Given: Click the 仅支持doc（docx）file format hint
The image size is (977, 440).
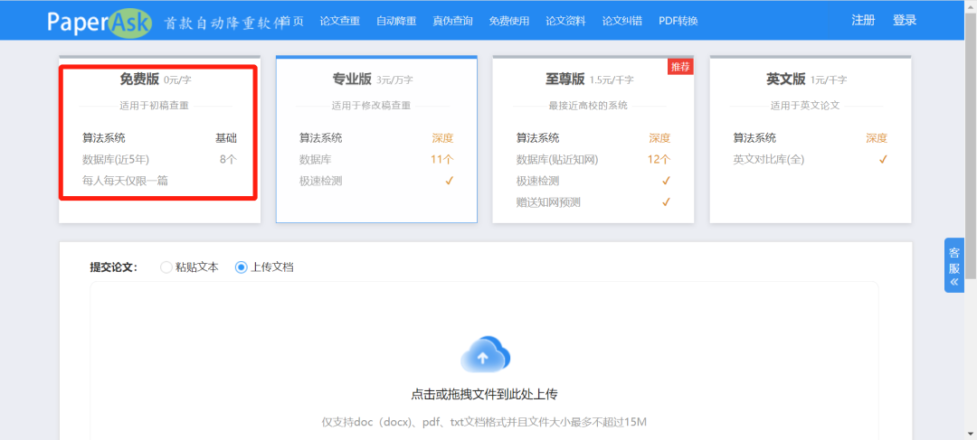Looking at the screenshot, I should pyautogui.click(x=484, y=422).
